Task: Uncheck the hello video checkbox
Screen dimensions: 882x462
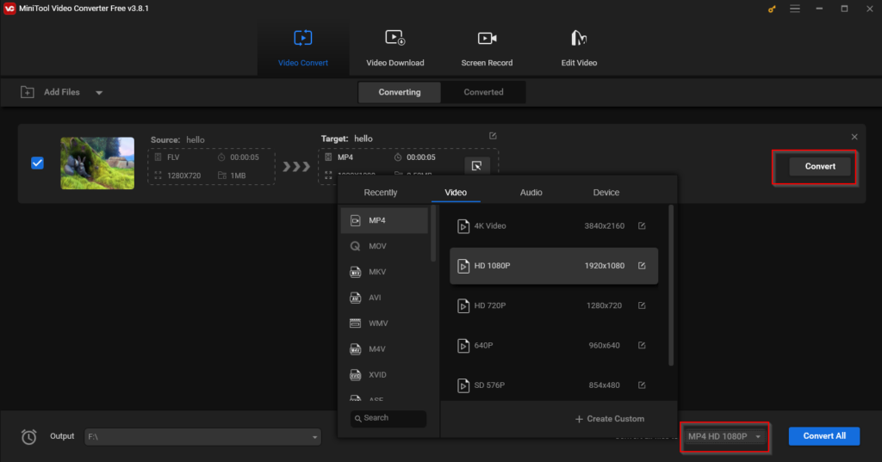Action: tap(38, 163)
